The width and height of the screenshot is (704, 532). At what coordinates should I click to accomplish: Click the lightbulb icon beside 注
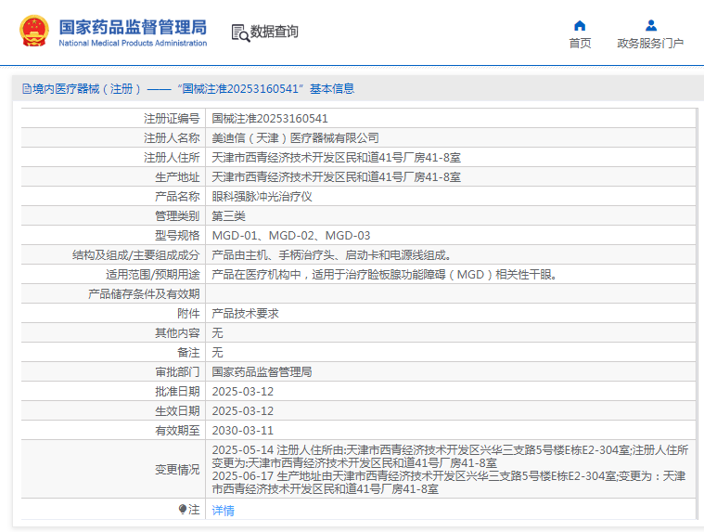coord(183,509)
